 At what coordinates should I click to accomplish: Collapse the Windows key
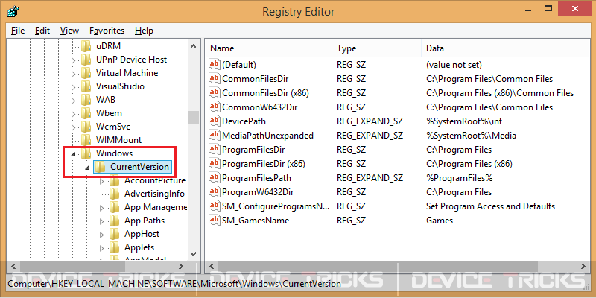pyautogui.click(x=73, y=154)
